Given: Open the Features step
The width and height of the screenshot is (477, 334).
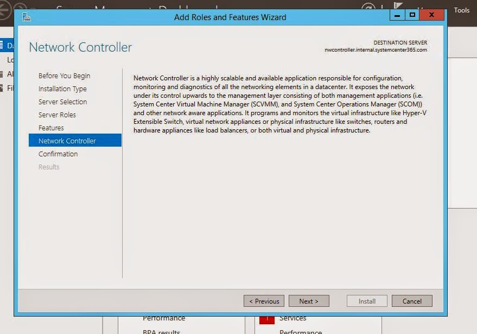Looking at the screenshot, I should tap(51, 128).
